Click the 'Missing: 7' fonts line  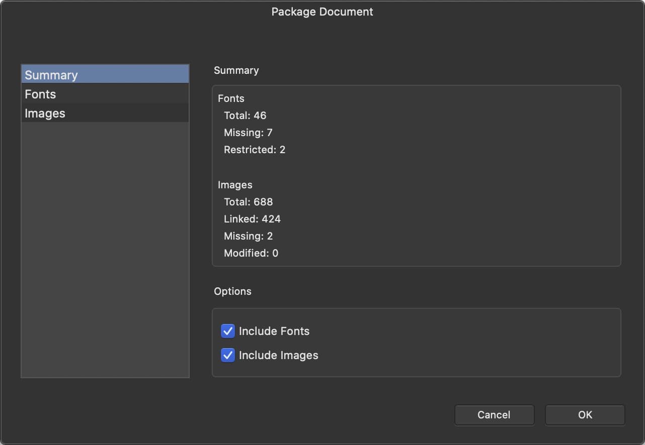(248, 133)
